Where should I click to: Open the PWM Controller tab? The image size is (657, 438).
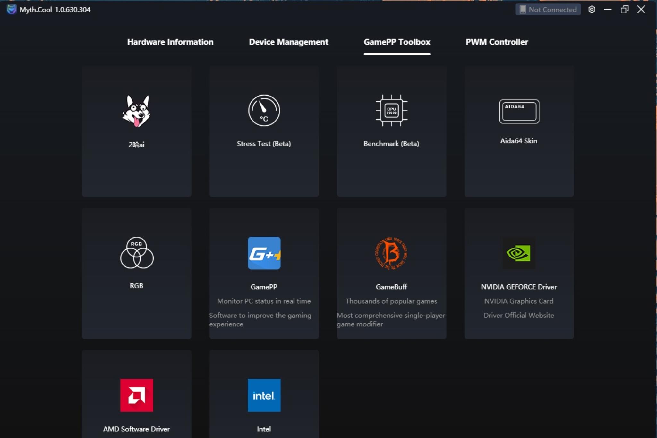[x=497, y=42]
